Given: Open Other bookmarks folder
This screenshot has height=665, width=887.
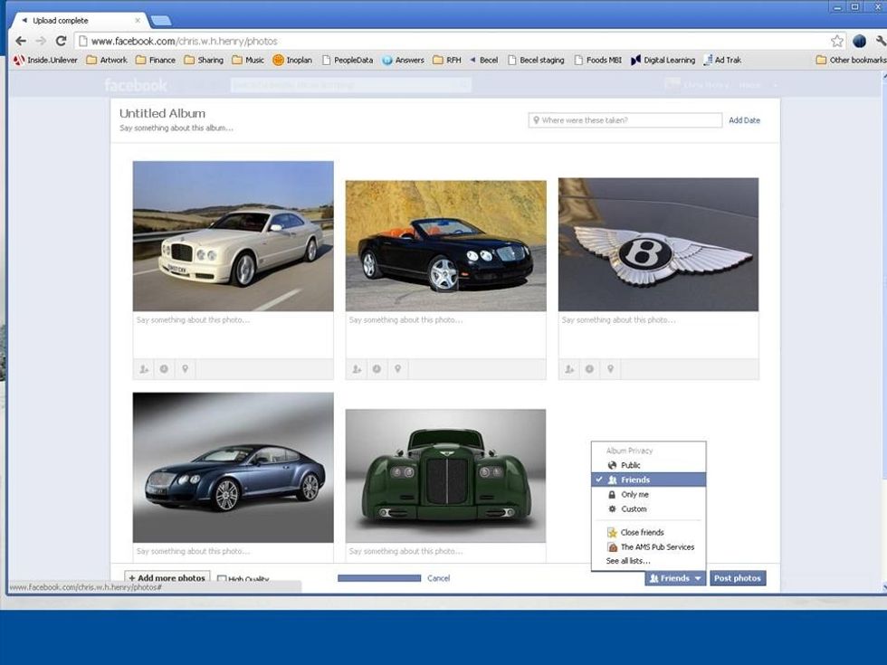Looking at the screenshot, I should click(851, 60).
